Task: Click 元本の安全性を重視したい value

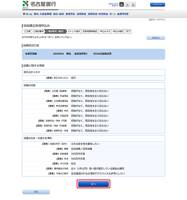Action: [x=85, y=144]
